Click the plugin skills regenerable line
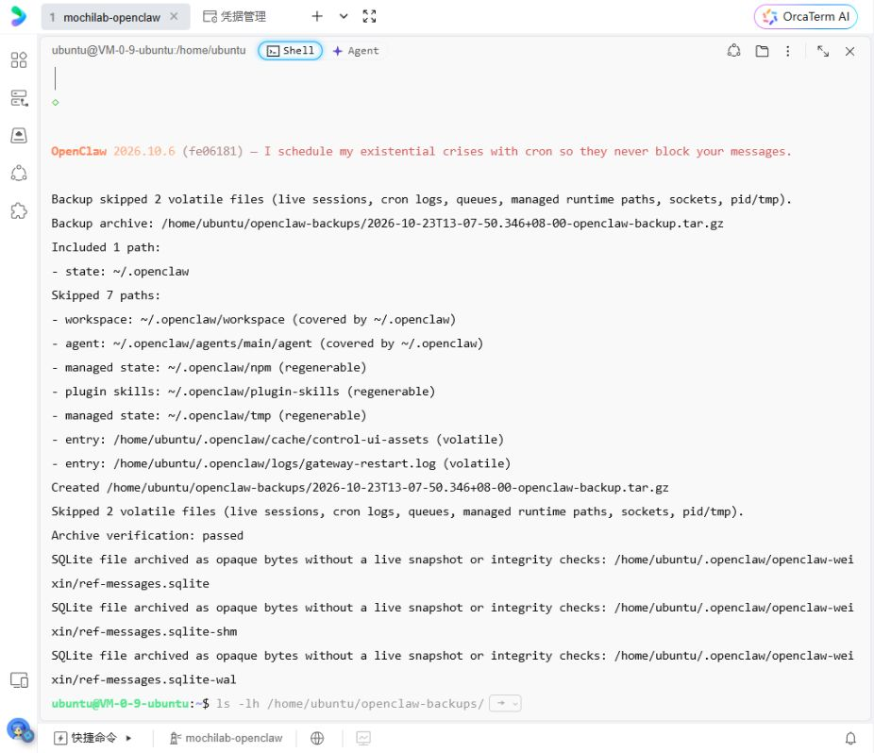 click(x=243, y=392)
